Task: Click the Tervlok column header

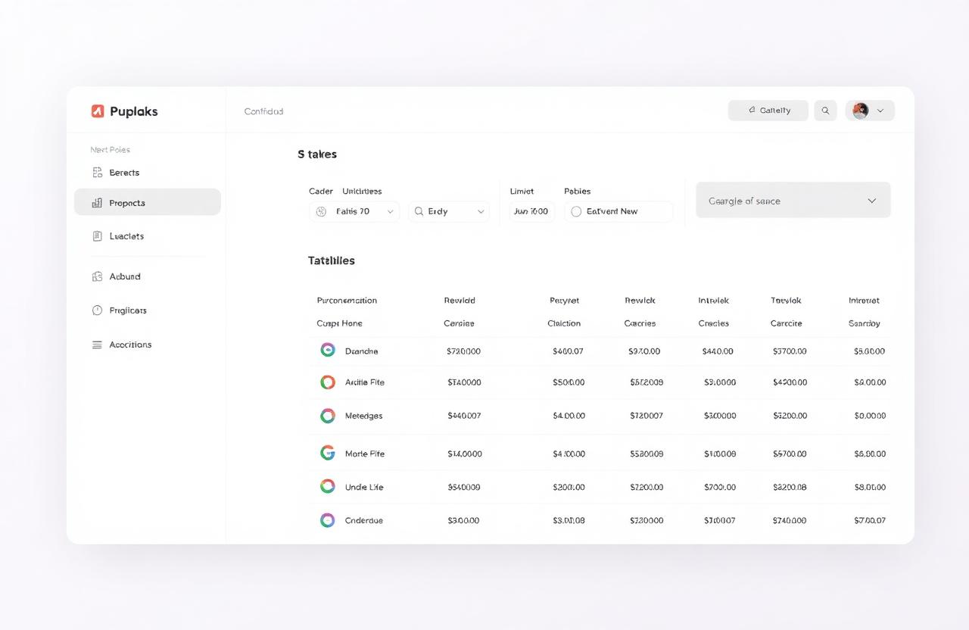Action: click(786, 301)
